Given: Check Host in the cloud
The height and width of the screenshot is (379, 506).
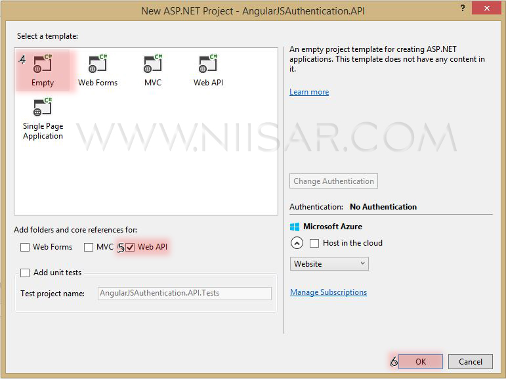Looking at the screenshot, I should coord(314,243).
